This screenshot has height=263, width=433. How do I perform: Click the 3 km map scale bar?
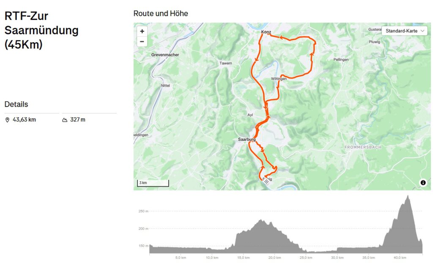(x=153, y=183)
